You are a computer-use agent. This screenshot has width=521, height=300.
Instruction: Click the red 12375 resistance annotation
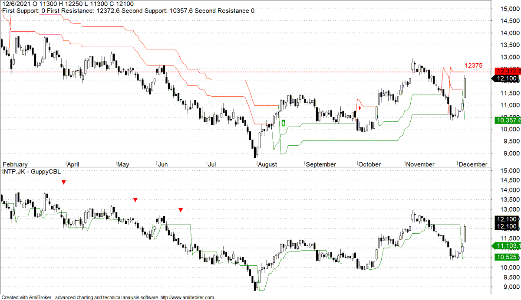pos(474,65)
